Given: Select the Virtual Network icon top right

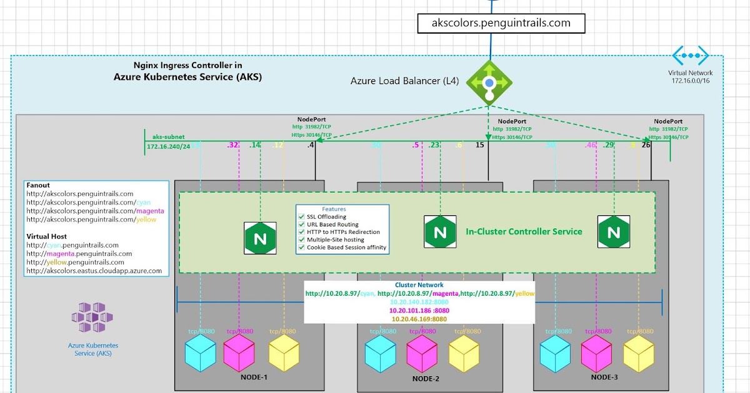Looking at the screenshot, I should [690, 55].
